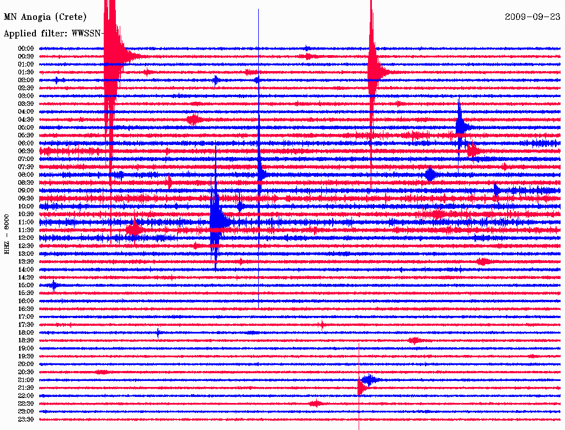565x430 pixels.
Task: Select the '18:00' time label
Action: point(26,332)
